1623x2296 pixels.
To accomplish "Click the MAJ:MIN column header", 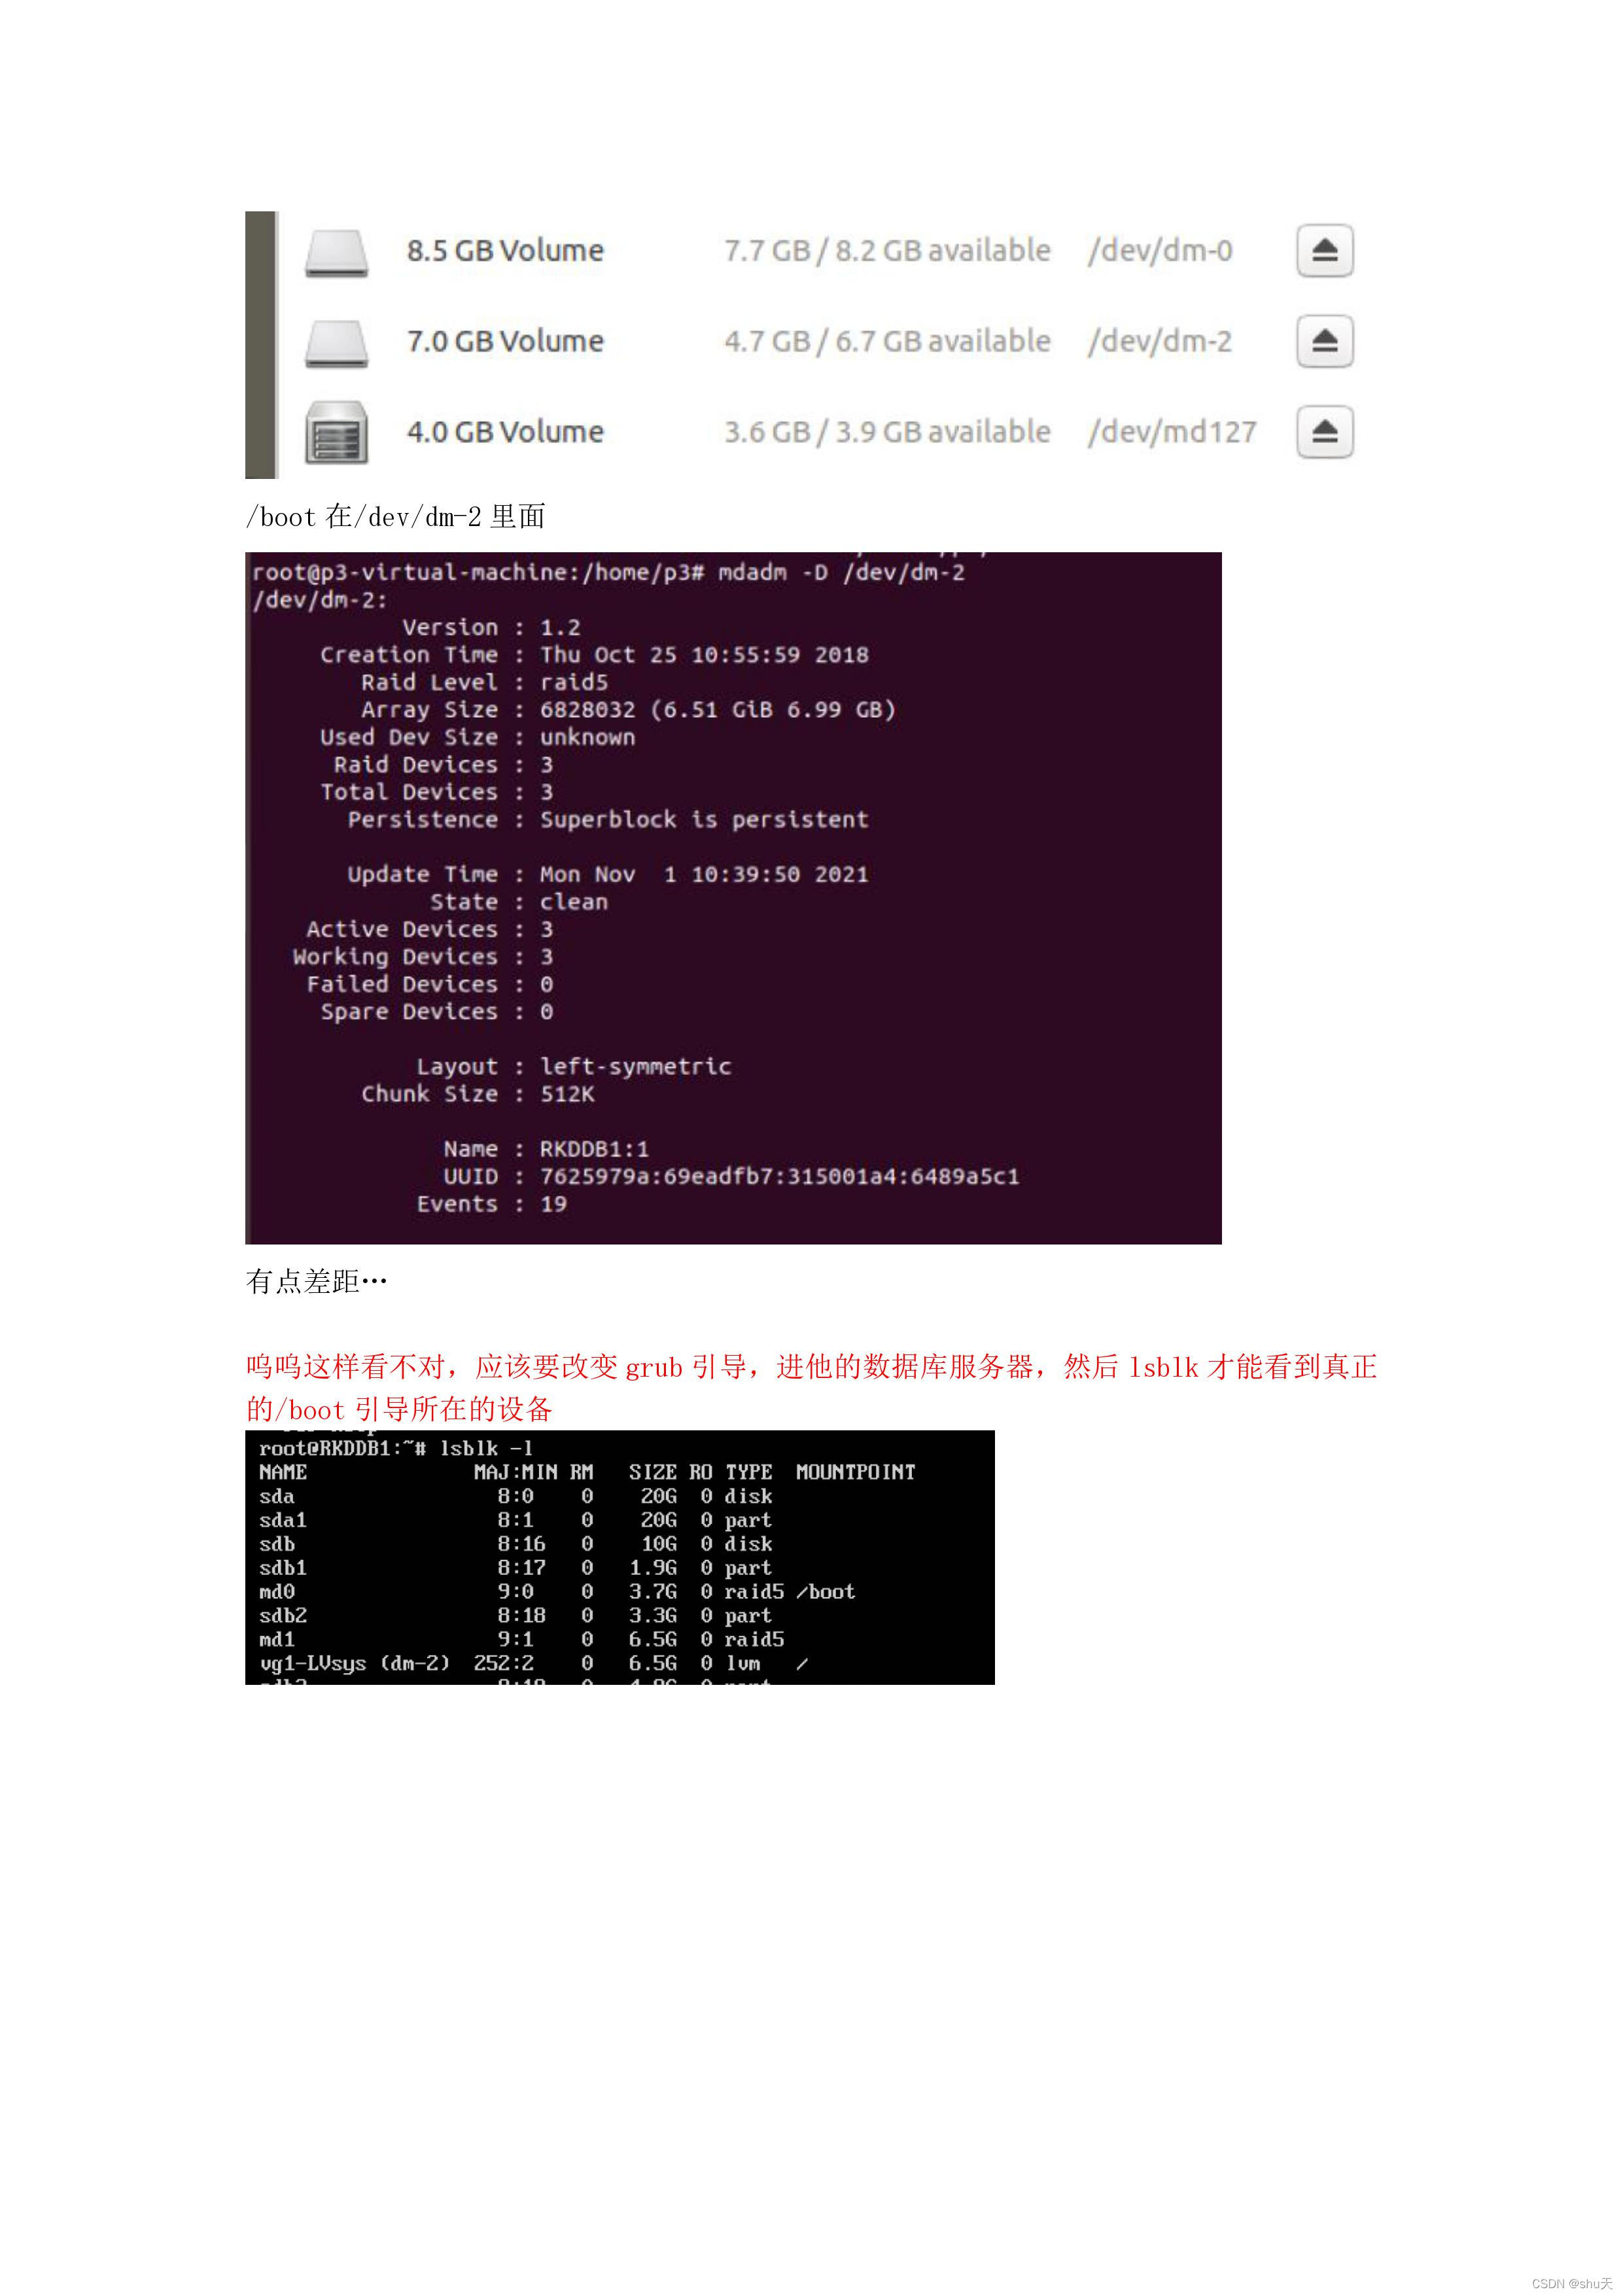I will click(x=515, y=1472).
